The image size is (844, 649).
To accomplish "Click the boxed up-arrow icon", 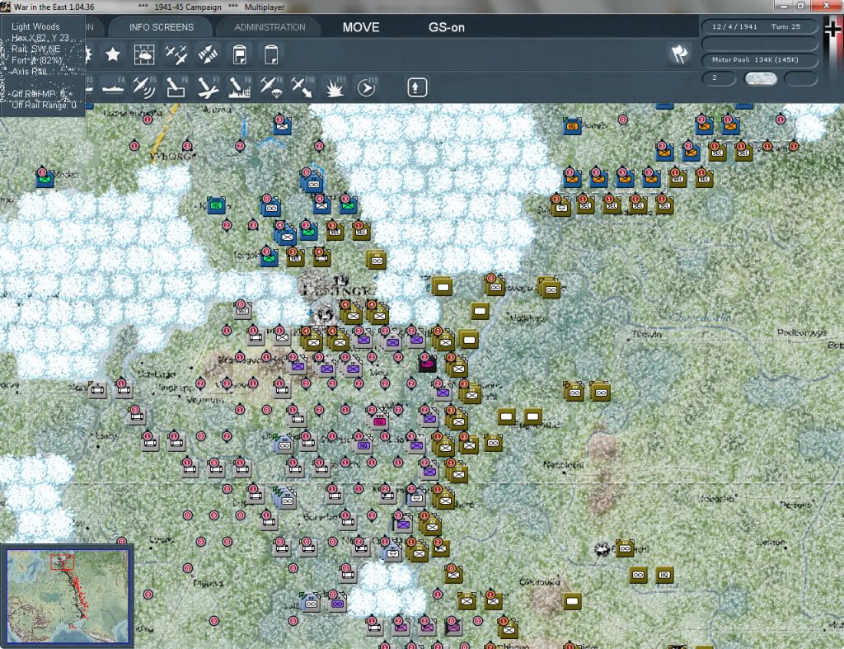I will [417, 87].
